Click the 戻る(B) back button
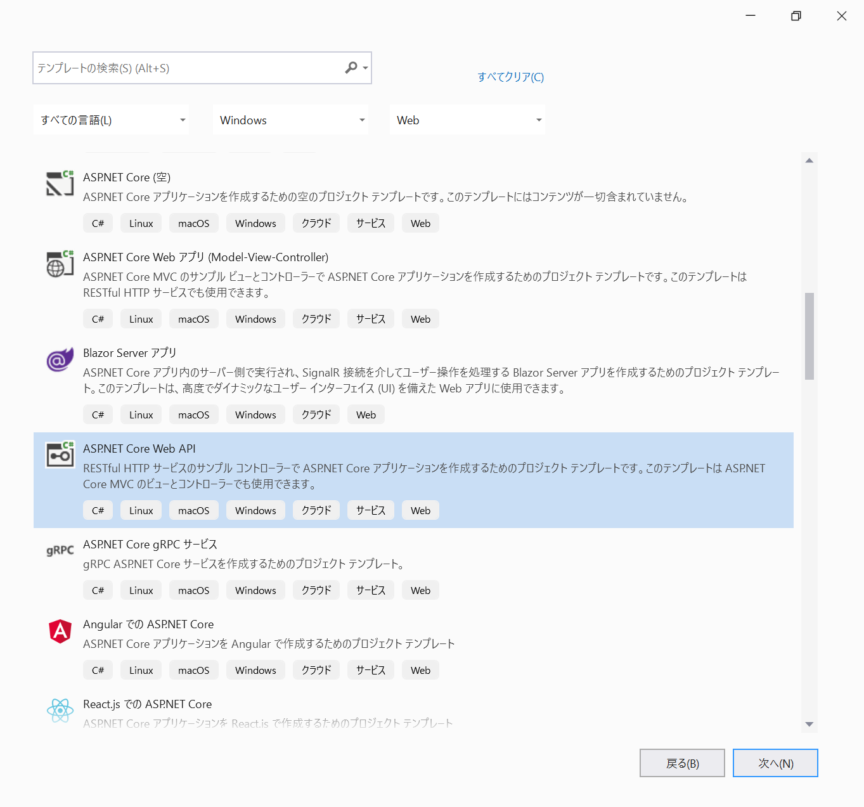 pyautogui.click(x=682, y=763)
